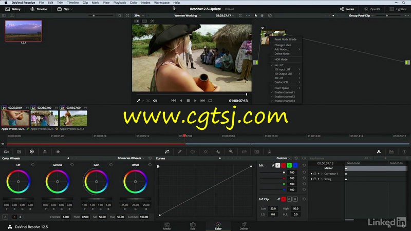Open the viewer zoom 29% dropdown
This screenshot has width=411, height=231.
click(x=139, y=16)
